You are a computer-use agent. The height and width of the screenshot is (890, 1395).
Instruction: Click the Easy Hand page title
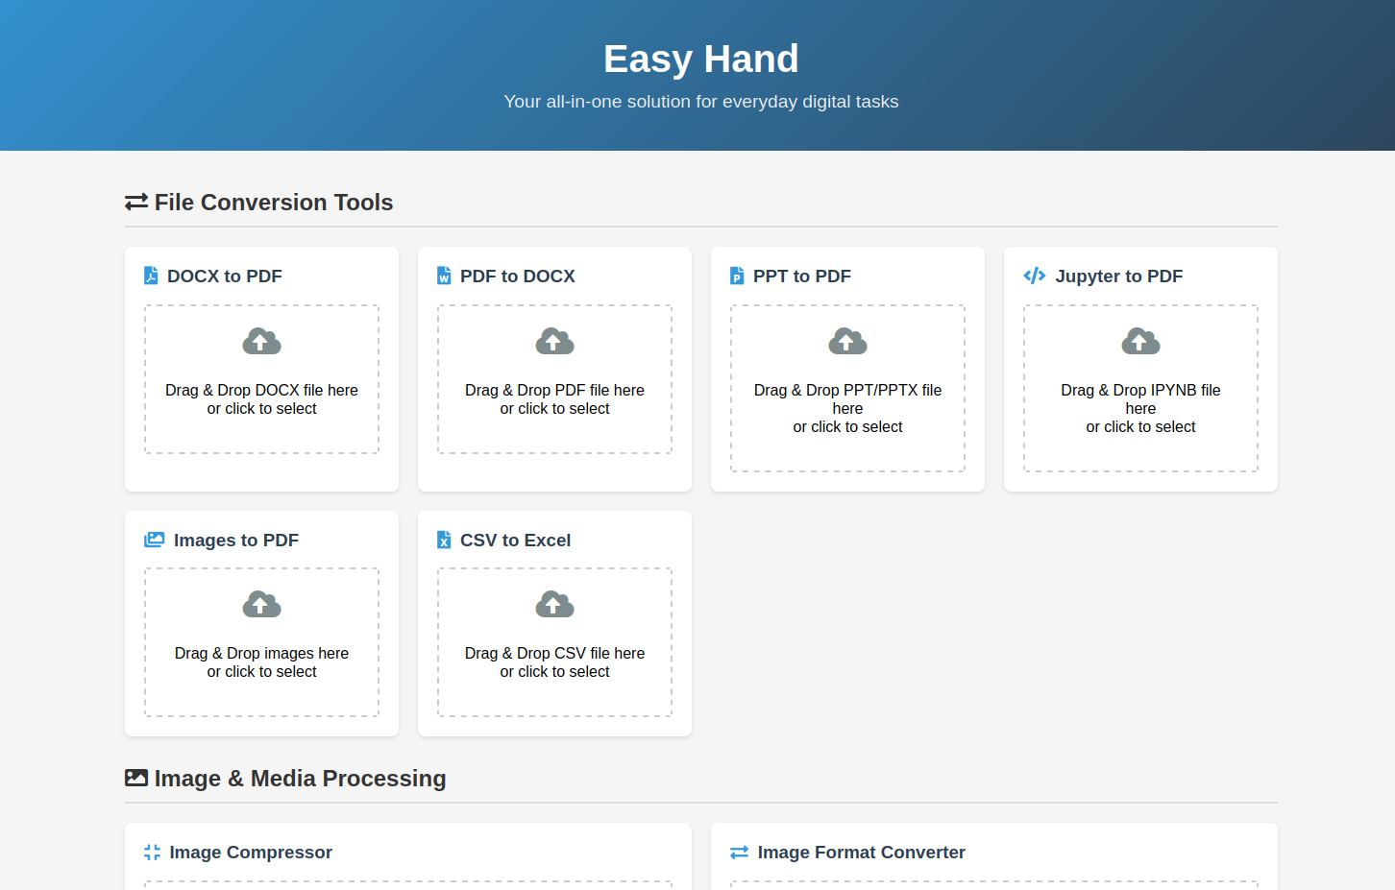[x=700, y=59]
